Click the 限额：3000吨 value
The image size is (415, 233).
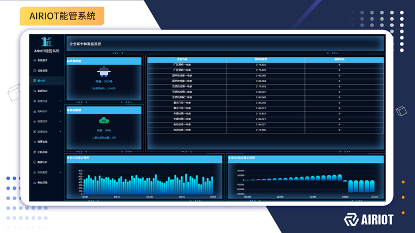pyautogui.click(x=104, y=81)
